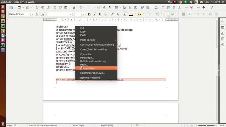Toggle Center Horizontally alignment
Screen dimensions: 226x127
(x=173, y=14)
